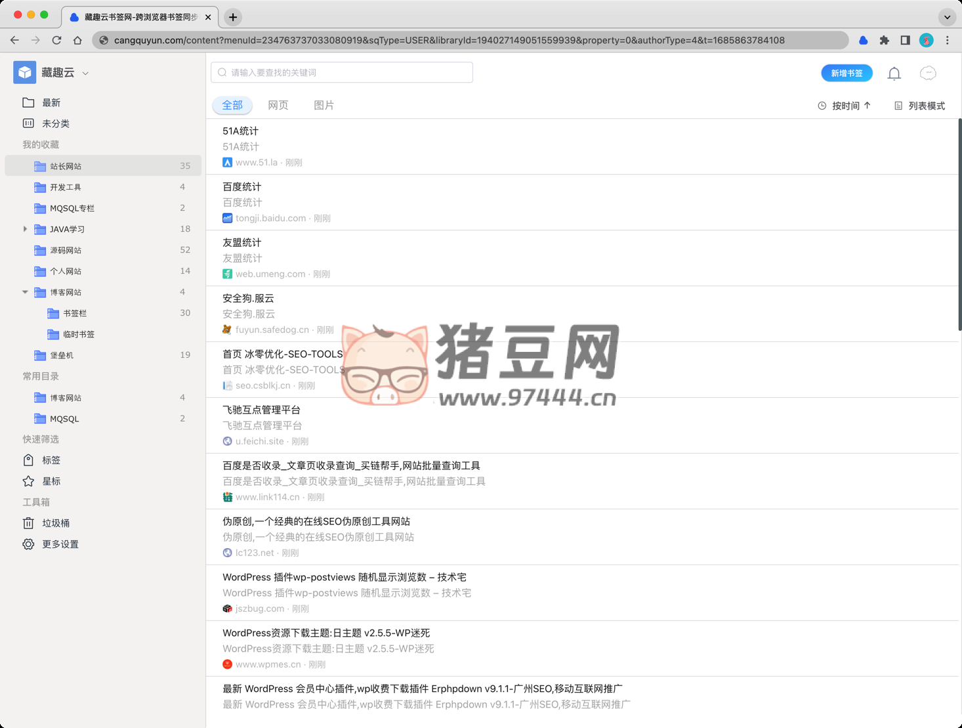Open the 安全狗.服云 bookmark

tap(249, 299)
